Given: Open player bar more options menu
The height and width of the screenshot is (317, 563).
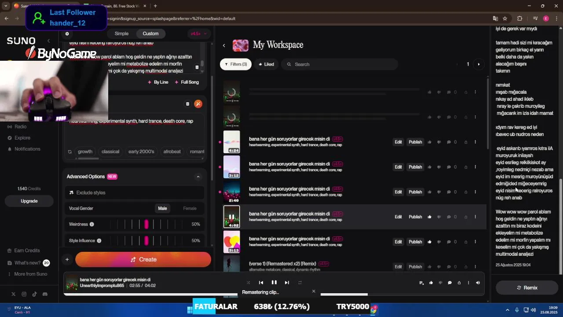Looking at the screenshot, I should click(x=468, y=283).
